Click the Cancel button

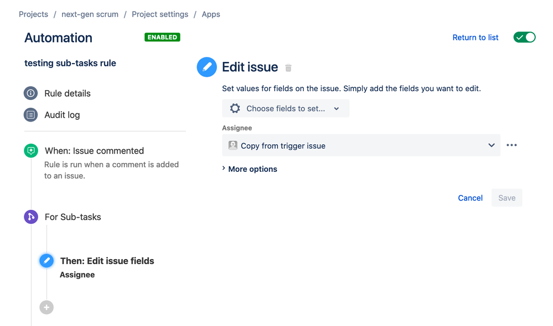[470, 198]
